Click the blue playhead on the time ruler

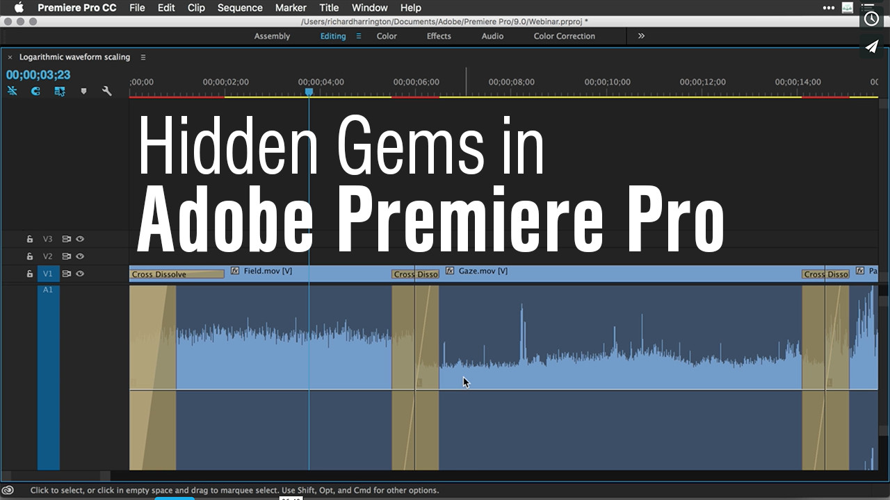(309, 92)
